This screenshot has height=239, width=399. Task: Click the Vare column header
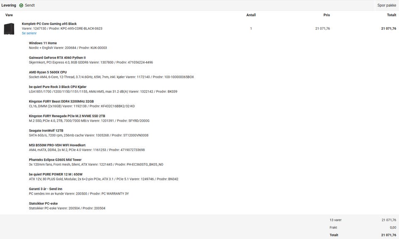click(x=9, y=15)
